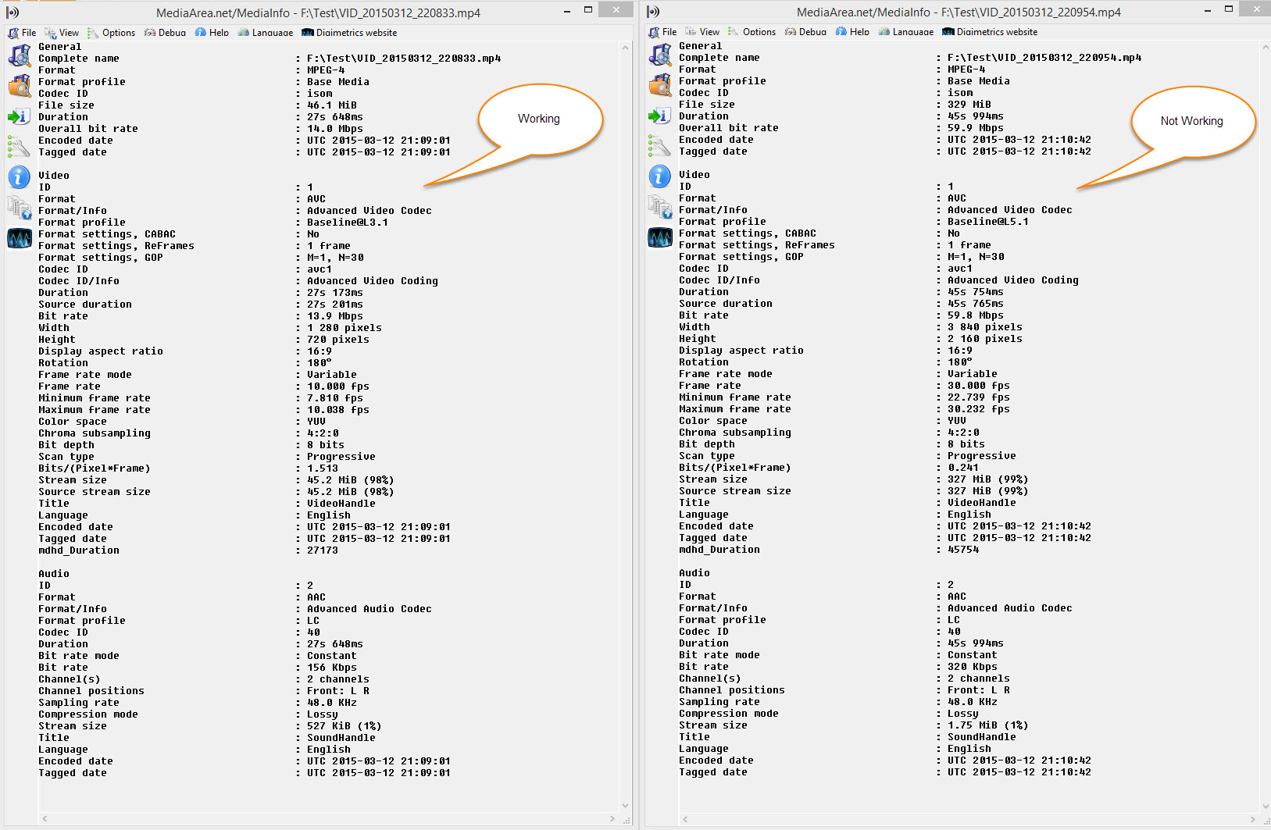
Task: Expand the Language menu in right window
Action: (x=905, y=32)
